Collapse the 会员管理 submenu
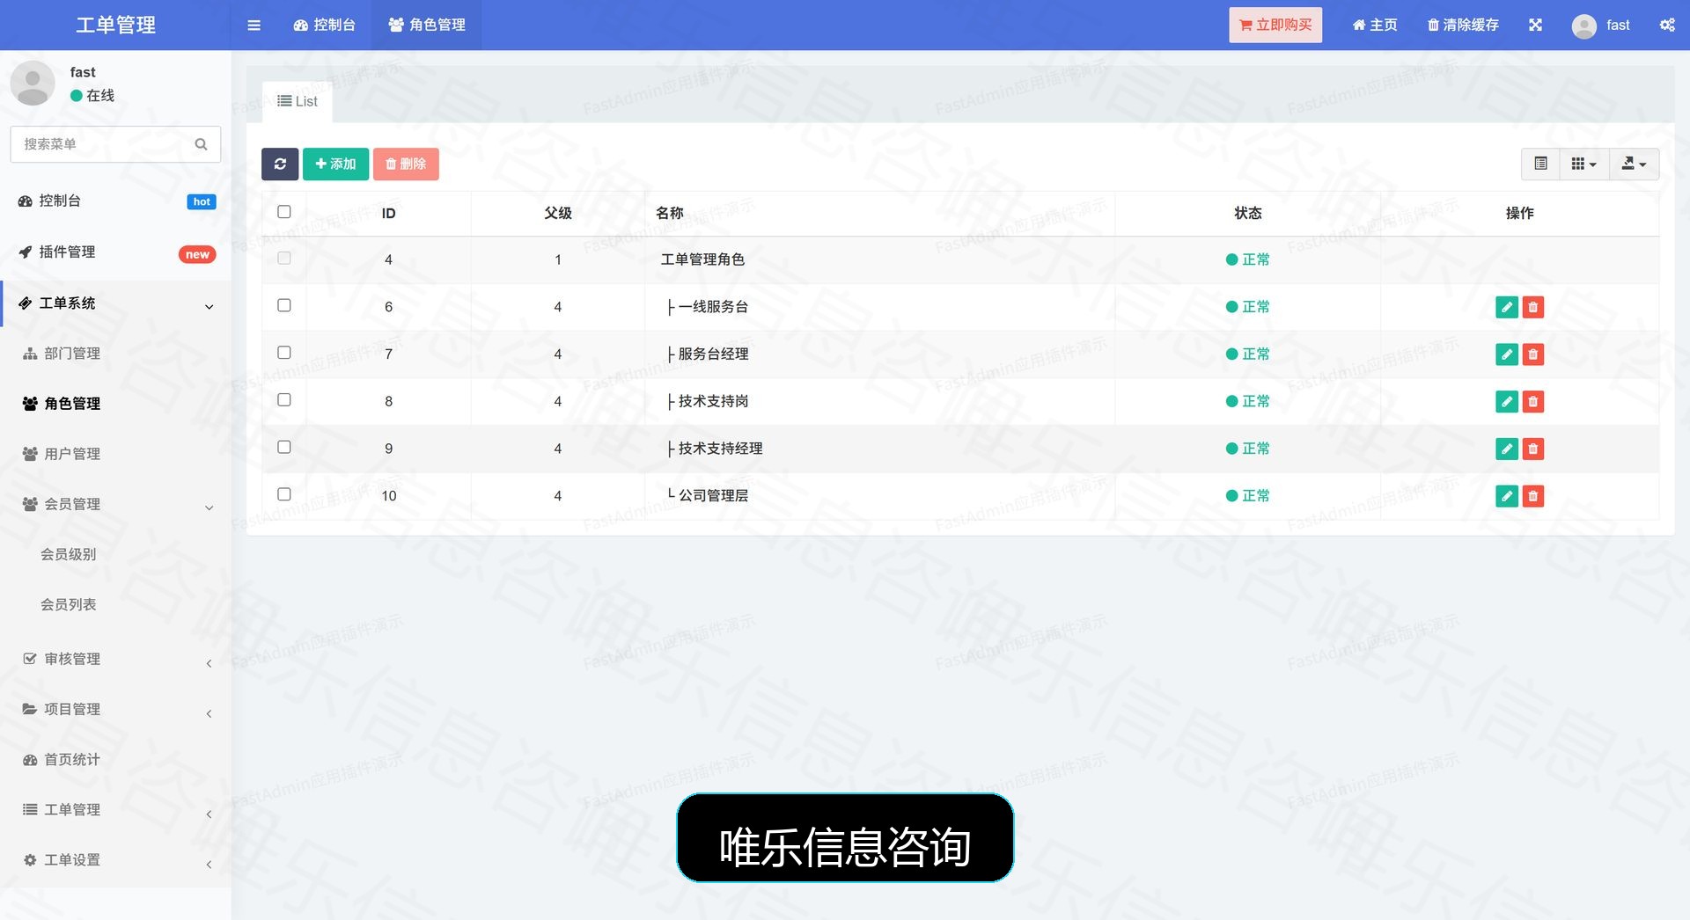Viewport: 1690px width, 920px height. pyautogui.click(x=115, y=504)
